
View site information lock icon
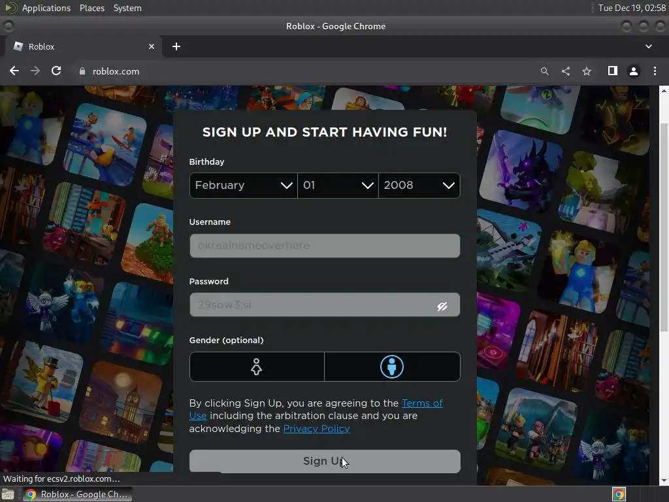tap(82, 71)
